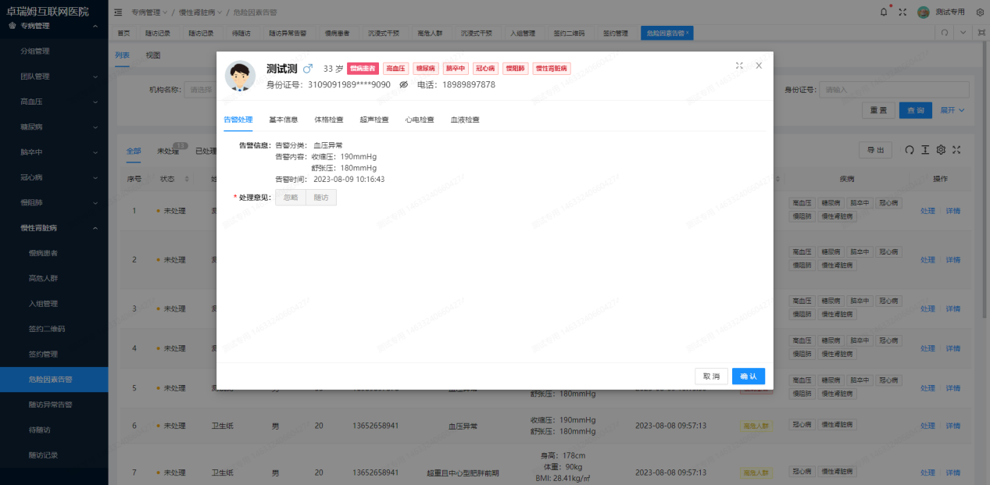The height and width of the screenshot is (485, 990).
Task: Open table column settings gear icon
Action: pyautogui.click(x=941, y=150)
